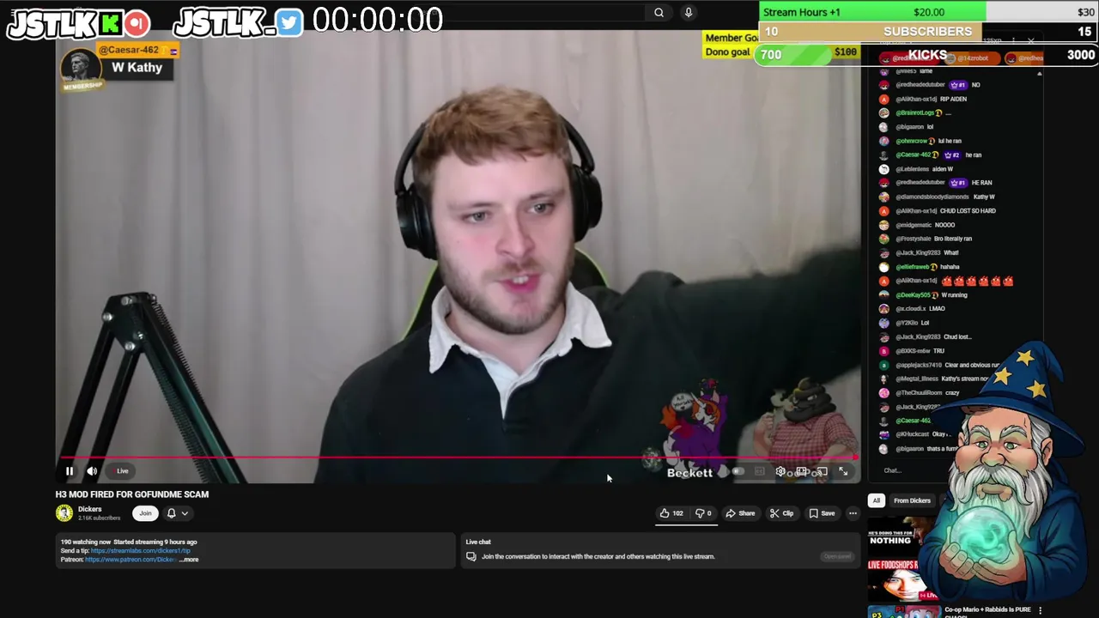Click @BrainrotLogs chat username
1099x618 pixels.
[914, 112]
